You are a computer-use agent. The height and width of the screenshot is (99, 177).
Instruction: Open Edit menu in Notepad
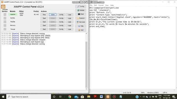tap(95, 5)
